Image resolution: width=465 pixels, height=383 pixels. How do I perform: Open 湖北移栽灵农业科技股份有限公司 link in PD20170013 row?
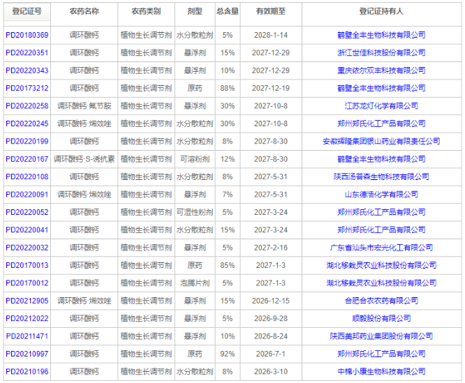point(381,265)
